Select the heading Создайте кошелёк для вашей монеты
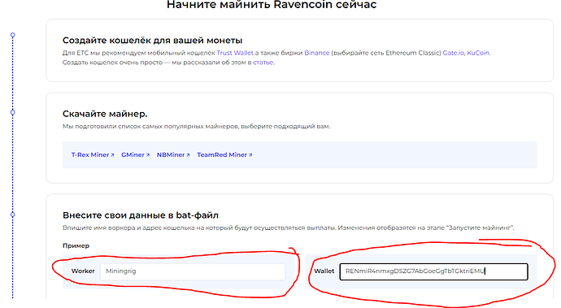This screenshot has height=308, width=561. [x=152, y=40]
